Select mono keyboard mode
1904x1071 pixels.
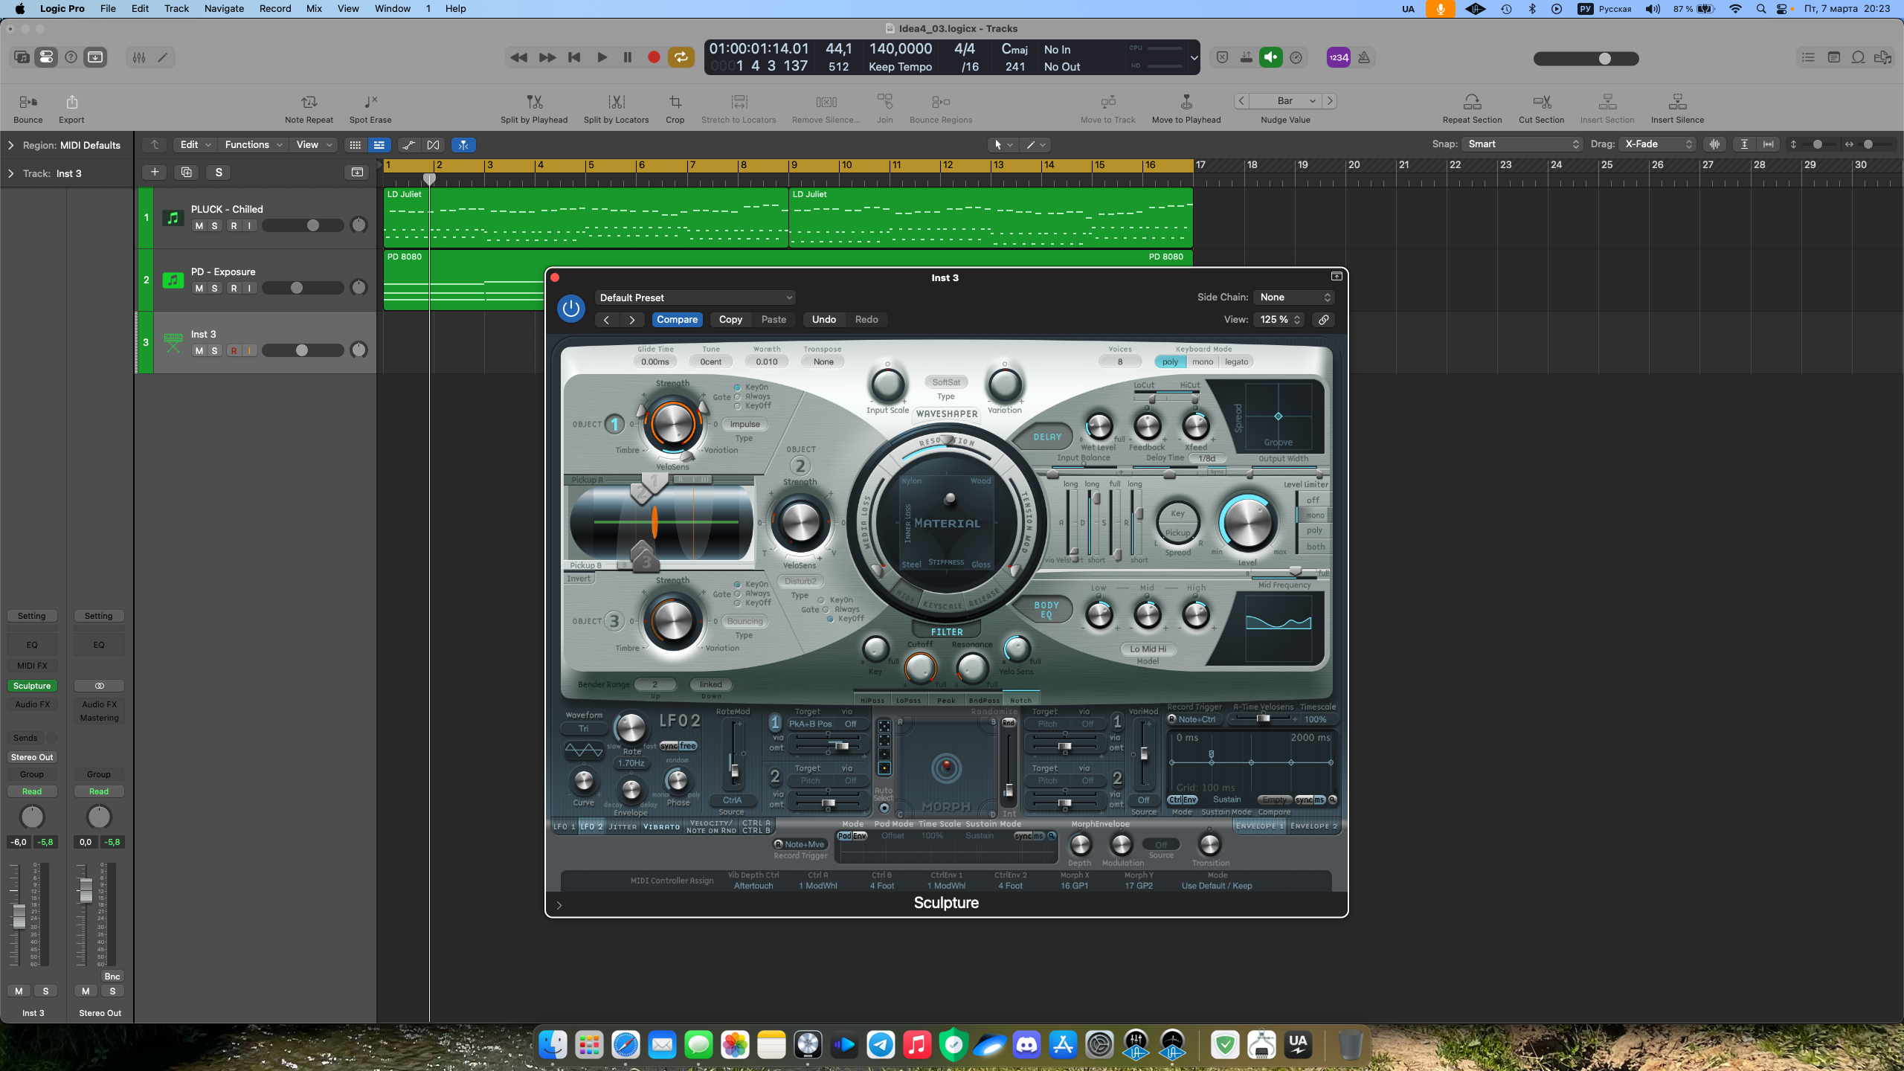click(x=1202, y=362)
